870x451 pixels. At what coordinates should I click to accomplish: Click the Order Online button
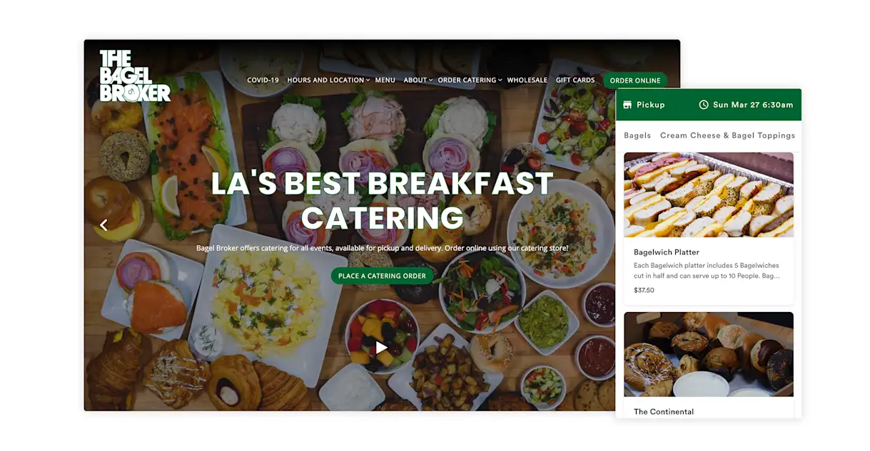[x=635, y=81]
